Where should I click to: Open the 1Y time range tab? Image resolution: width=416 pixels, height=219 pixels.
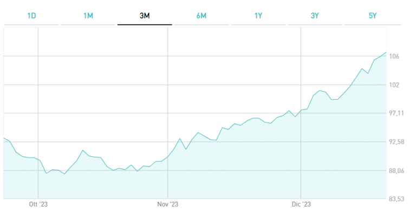[258, 15]
